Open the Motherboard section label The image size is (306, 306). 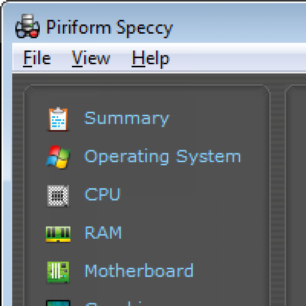point(139,271)
